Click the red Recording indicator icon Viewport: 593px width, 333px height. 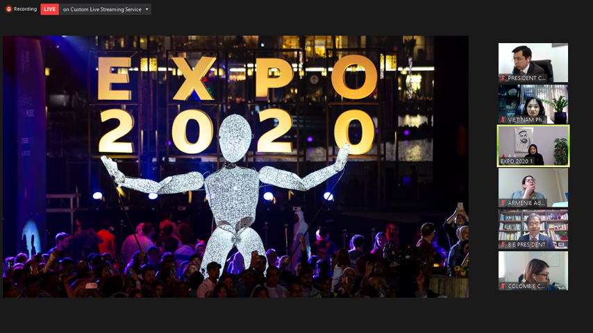pyautogui.click(x=9, y=9)
